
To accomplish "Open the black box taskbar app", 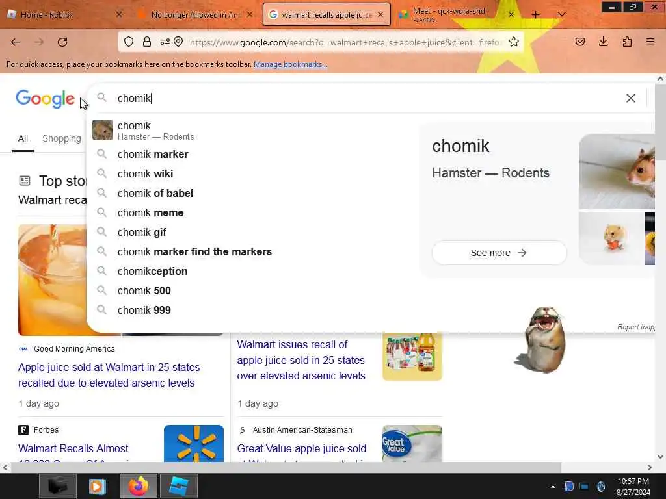I will click(58, 486).
